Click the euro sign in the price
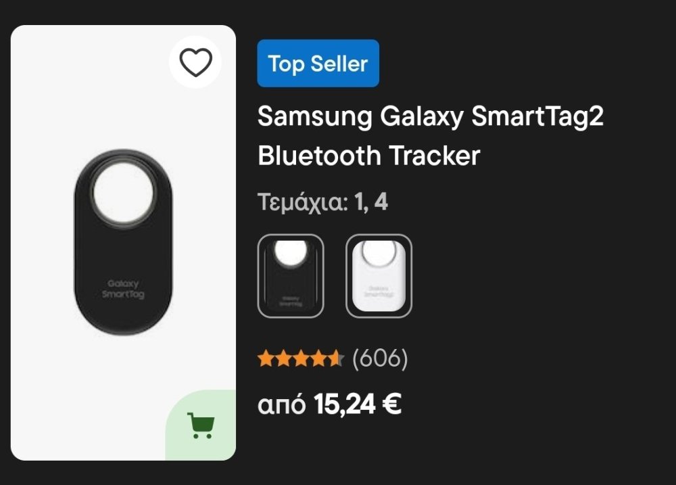Image resolution: width=676 pixels, height=485 pixels. click(x=391, y=405)
